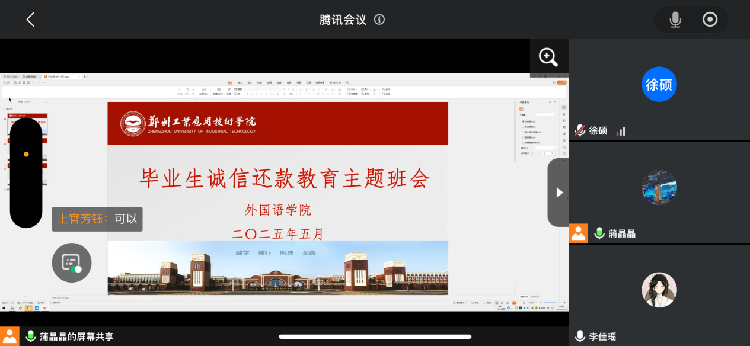Tap the back arrow to leave view
The image size is (750, 346).
point(30,20)
